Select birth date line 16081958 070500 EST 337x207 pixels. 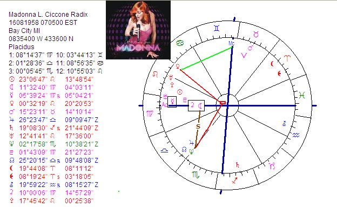(43, 23)
